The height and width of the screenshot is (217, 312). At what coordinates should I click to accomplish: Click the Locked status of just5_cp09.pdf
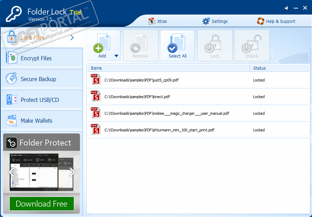(x=259, y=80)
